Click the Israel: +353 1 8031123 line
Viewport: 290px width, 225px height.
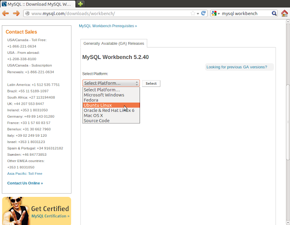click(26, 142)
